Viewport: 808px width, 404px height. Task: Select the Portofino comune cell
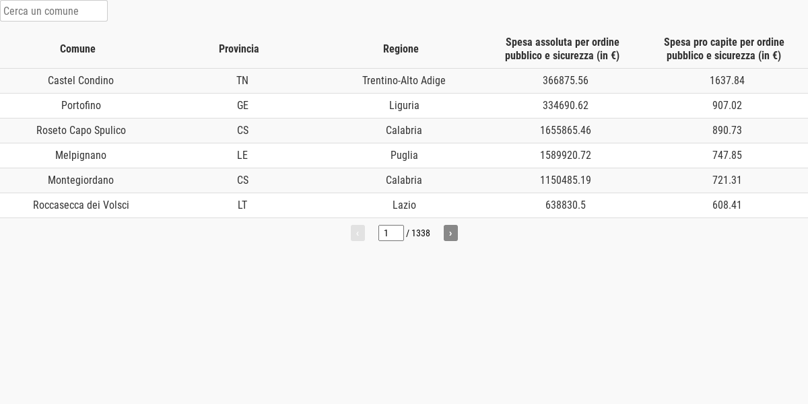81,105
